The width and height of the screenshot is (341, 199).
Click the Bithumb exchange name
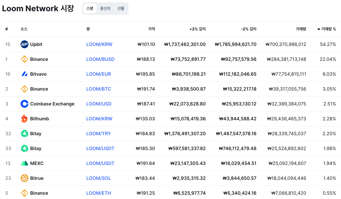(39, 119)
